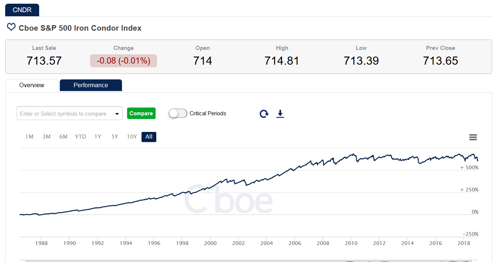Open the chart context menu (hamburger icon)

pyautogui.click(x=473, y=137)
